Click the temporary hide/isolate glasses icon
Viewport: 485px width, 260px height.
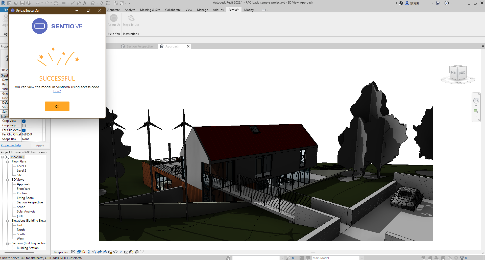click(x=115, y=252)
